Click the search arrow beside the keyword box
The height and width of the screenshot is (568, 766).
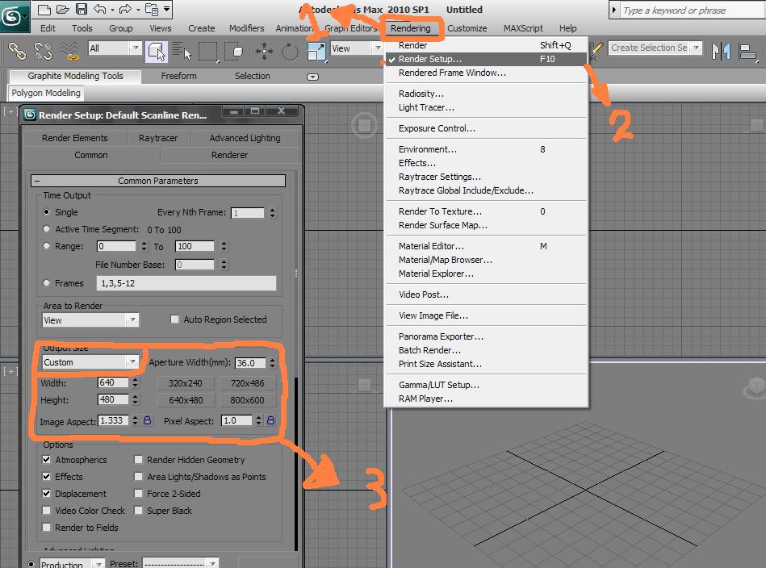click(x=614, y=10)
